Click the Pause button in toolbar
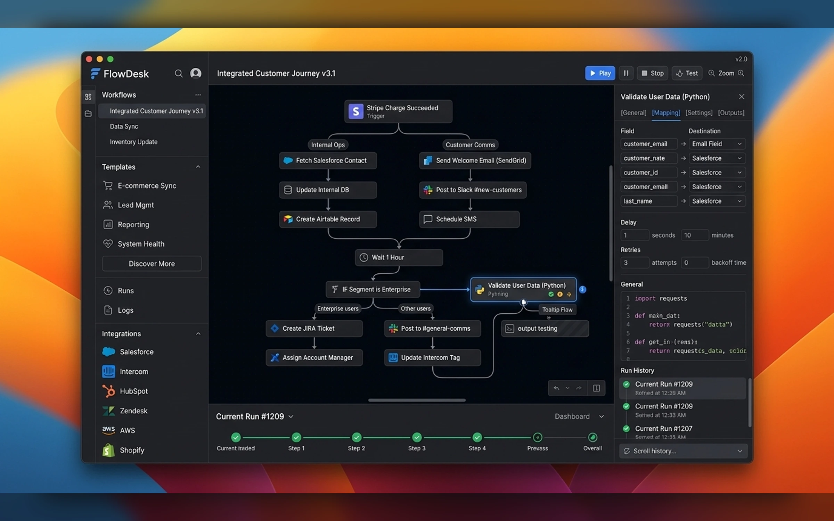 626,73
